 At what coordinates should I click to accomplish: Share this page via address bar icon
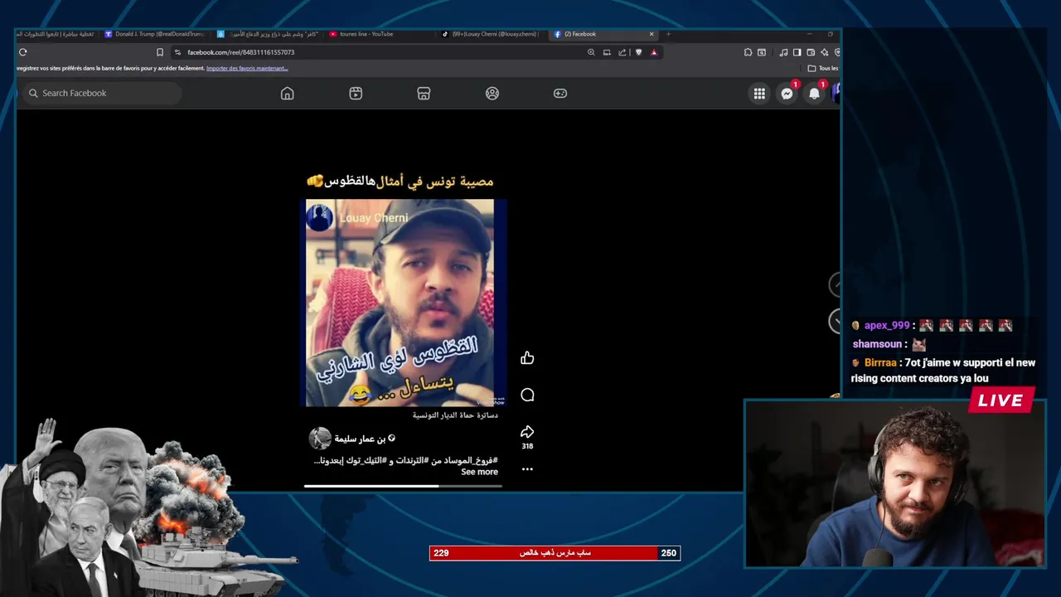[622, 52]
